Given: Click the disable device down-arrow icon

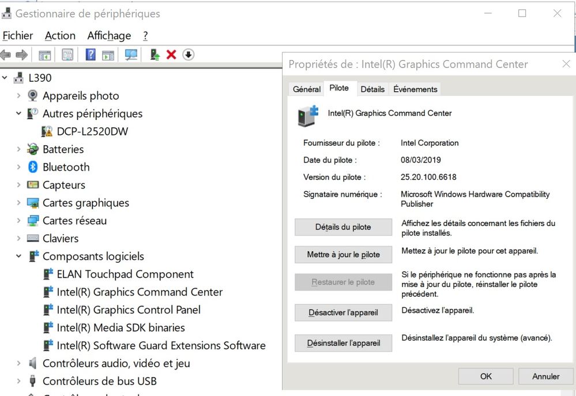Looking at the screenshot, I should click(x=188, y=55).
